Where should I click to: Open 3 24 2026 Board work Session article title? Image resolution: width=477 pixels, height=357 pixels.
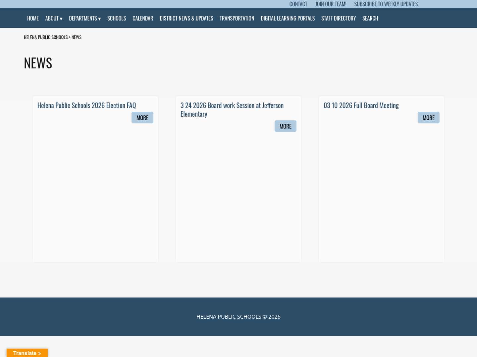[x=232, y=109]
